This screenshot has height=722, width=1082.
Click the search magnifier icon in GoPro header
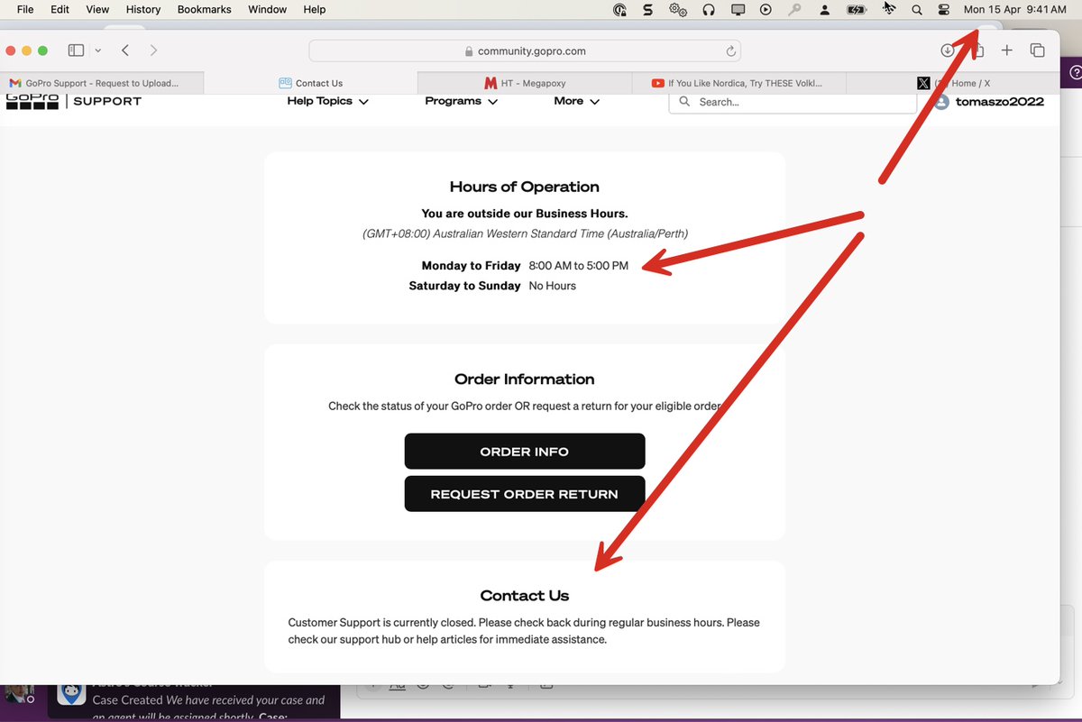[x=685, y=102]
